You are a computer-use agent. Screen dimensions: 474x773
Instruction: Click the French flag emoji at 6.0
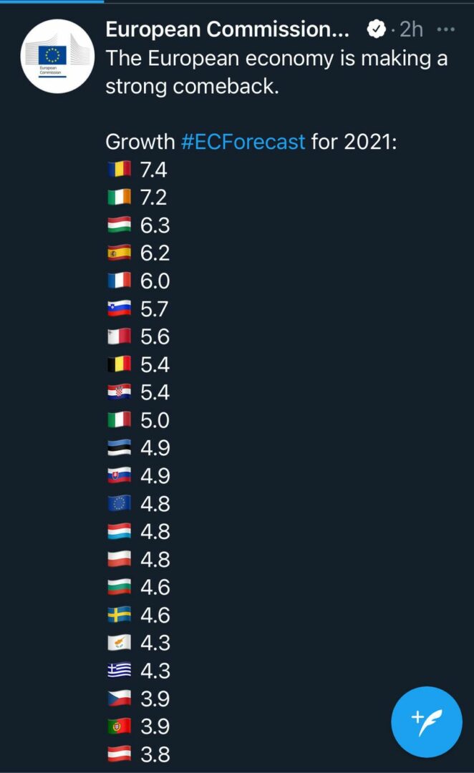(x=120, y=281)
